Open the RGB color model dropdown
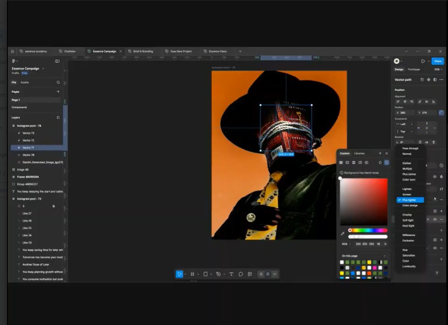The width and height of the screenshot is (448, 325). pyautogui.click(x=346, y=244)
